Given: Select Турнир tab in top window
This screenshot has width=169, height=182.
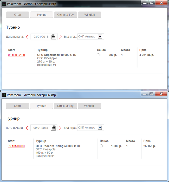Looking at the screenshot, I should (42, 15).
